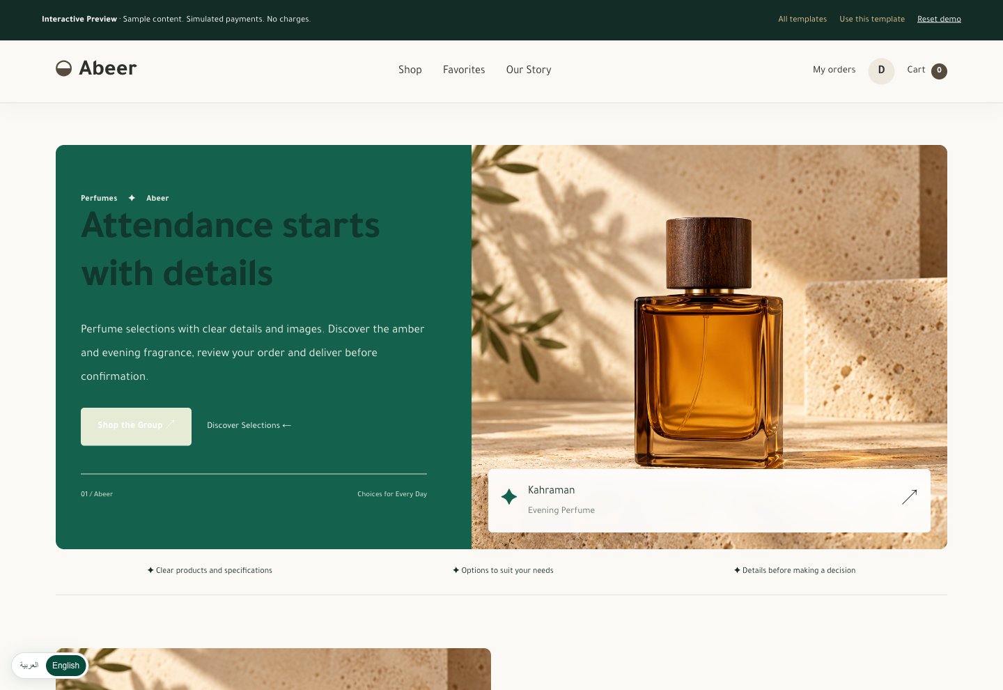1003x690 pixels.
Task: Click the green star icon beside Kahraman
Action: [509, 496]
